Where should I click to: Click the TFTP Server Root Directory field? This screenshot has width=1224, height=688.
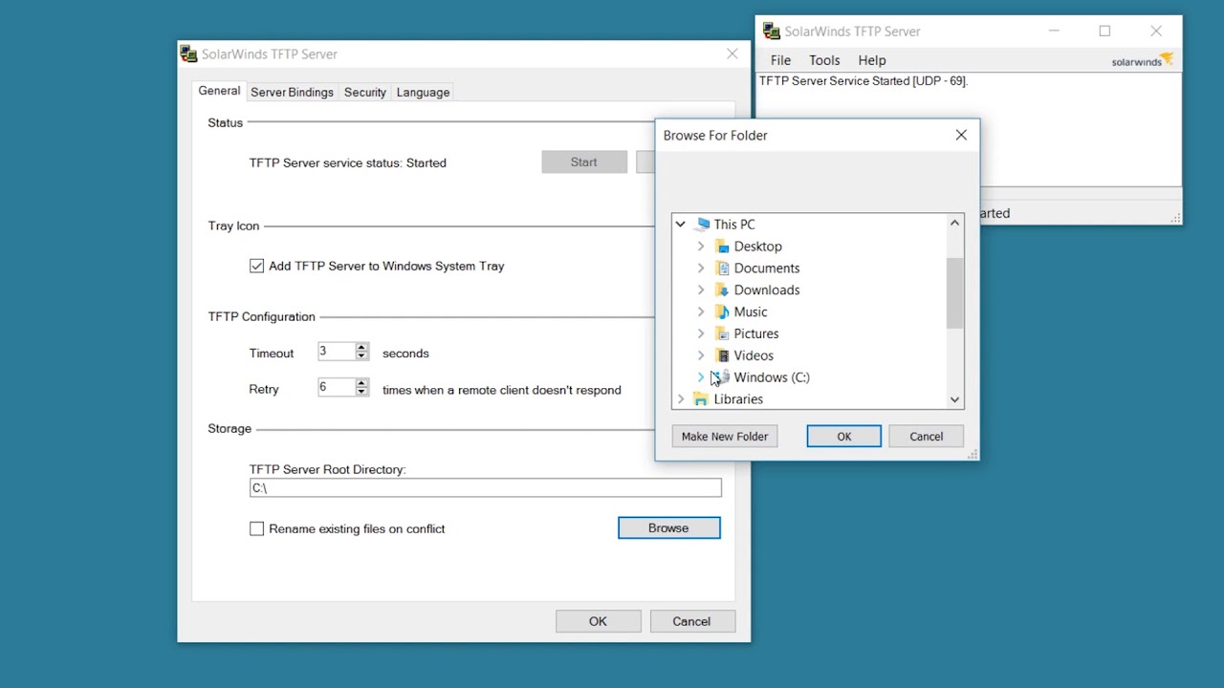tap(485, 488)
